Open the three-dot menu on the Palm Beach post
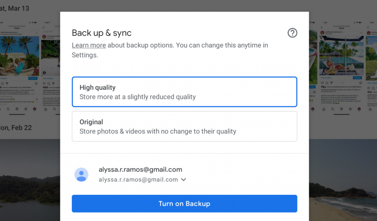Screen dimensions: 377x221 pos(36,33)
